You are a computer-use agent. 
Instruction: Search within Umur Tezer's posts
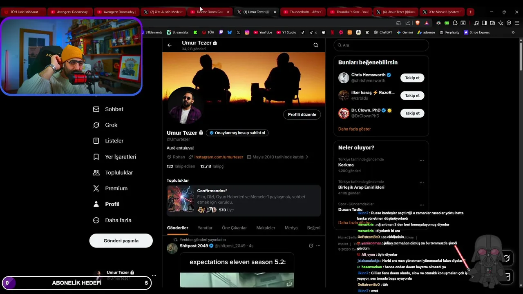[316, 45]
